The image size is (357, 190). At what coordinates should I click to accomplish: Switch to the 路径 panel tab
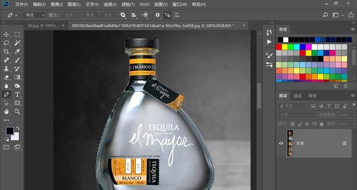pos(312,96)
